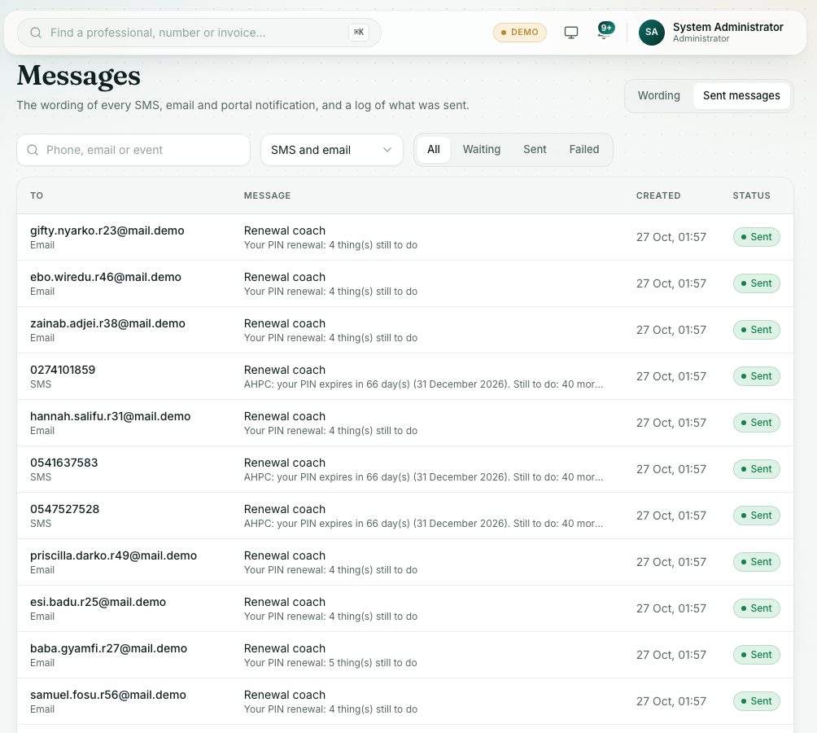This screenshot has width=817, height=733.
Task: Click Sent status badge for gifty.nyarko row
Action: coord(756,237)
